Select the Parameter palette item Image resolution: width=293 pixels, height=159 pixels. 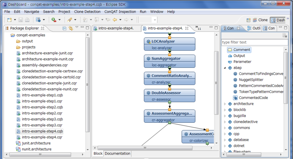pyautogui.click(x=240, y=62)
